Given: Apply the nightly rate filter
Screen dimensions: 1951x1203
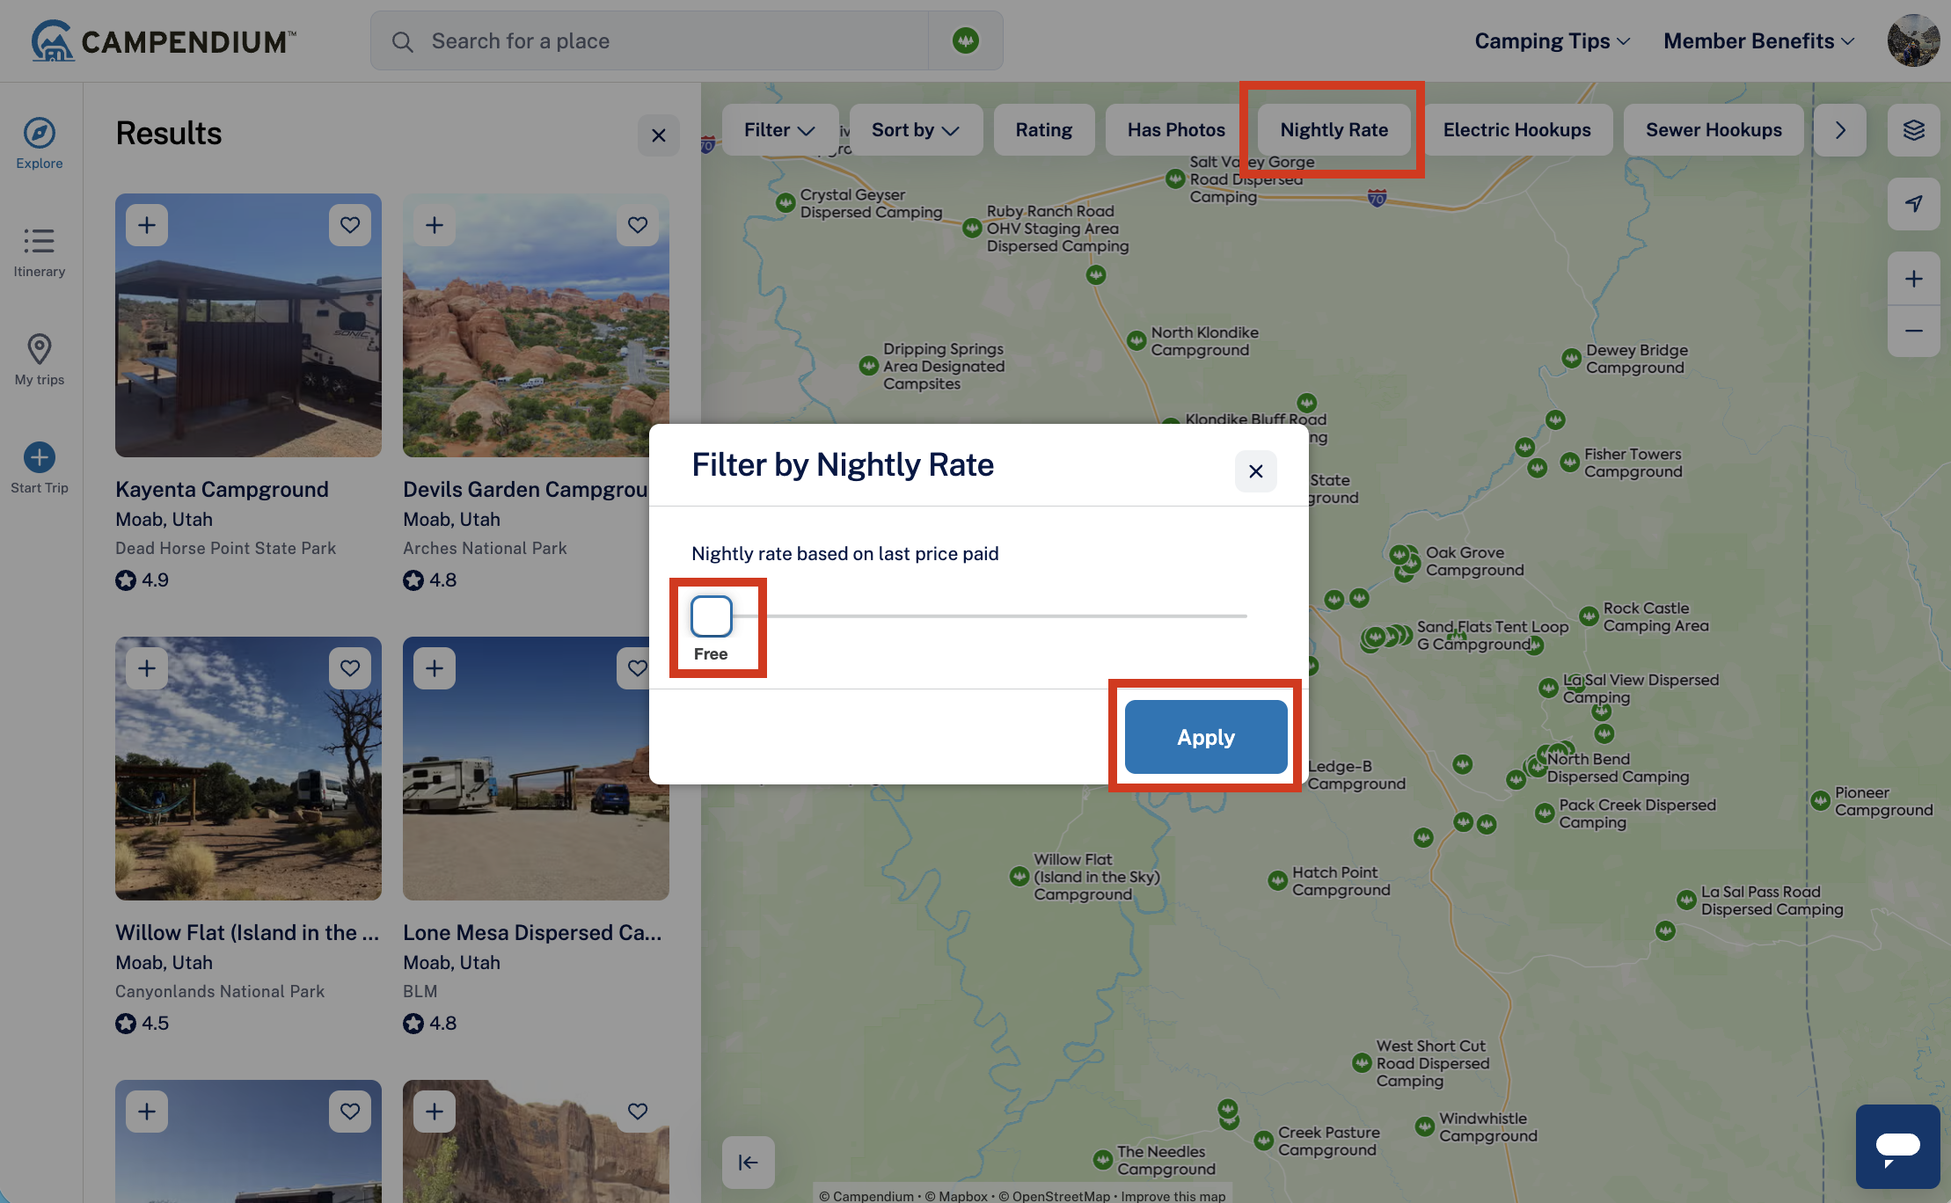Looking at the screenshot, I should click(1206, 737).
